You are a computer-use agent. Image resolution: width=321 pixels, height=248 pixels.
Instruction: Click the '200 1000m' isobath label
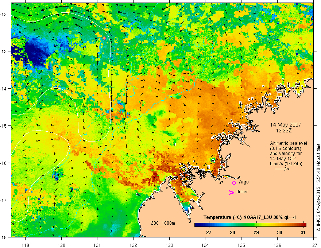163,223
